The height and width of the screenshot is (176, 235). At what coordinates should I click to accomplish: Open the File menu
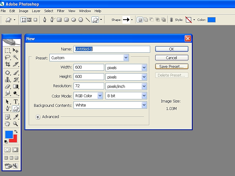[3, 11]
